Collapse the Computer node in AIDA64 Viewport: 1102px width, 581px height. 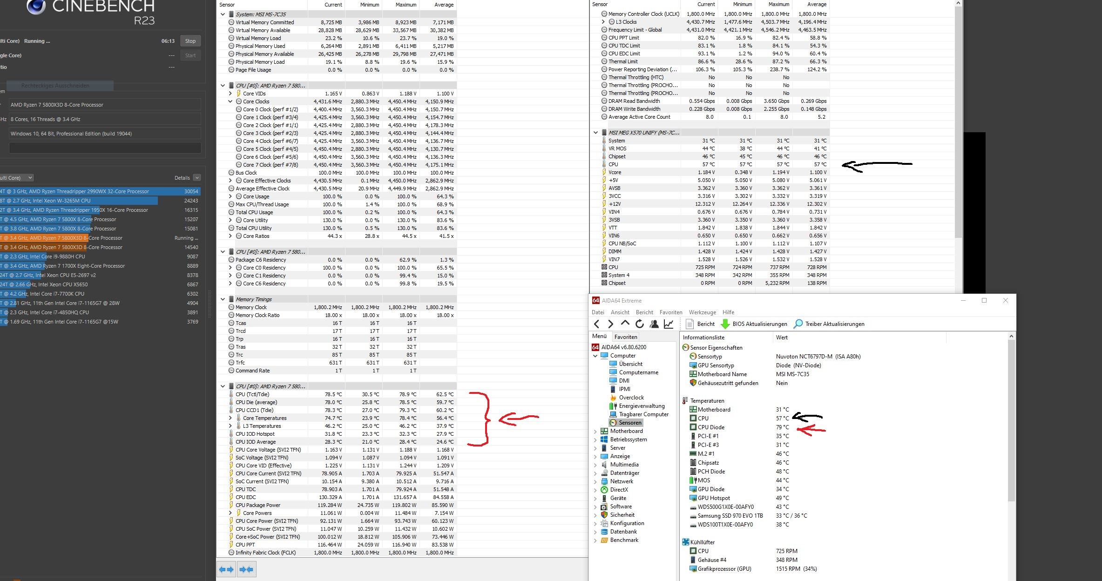(595, 356)
